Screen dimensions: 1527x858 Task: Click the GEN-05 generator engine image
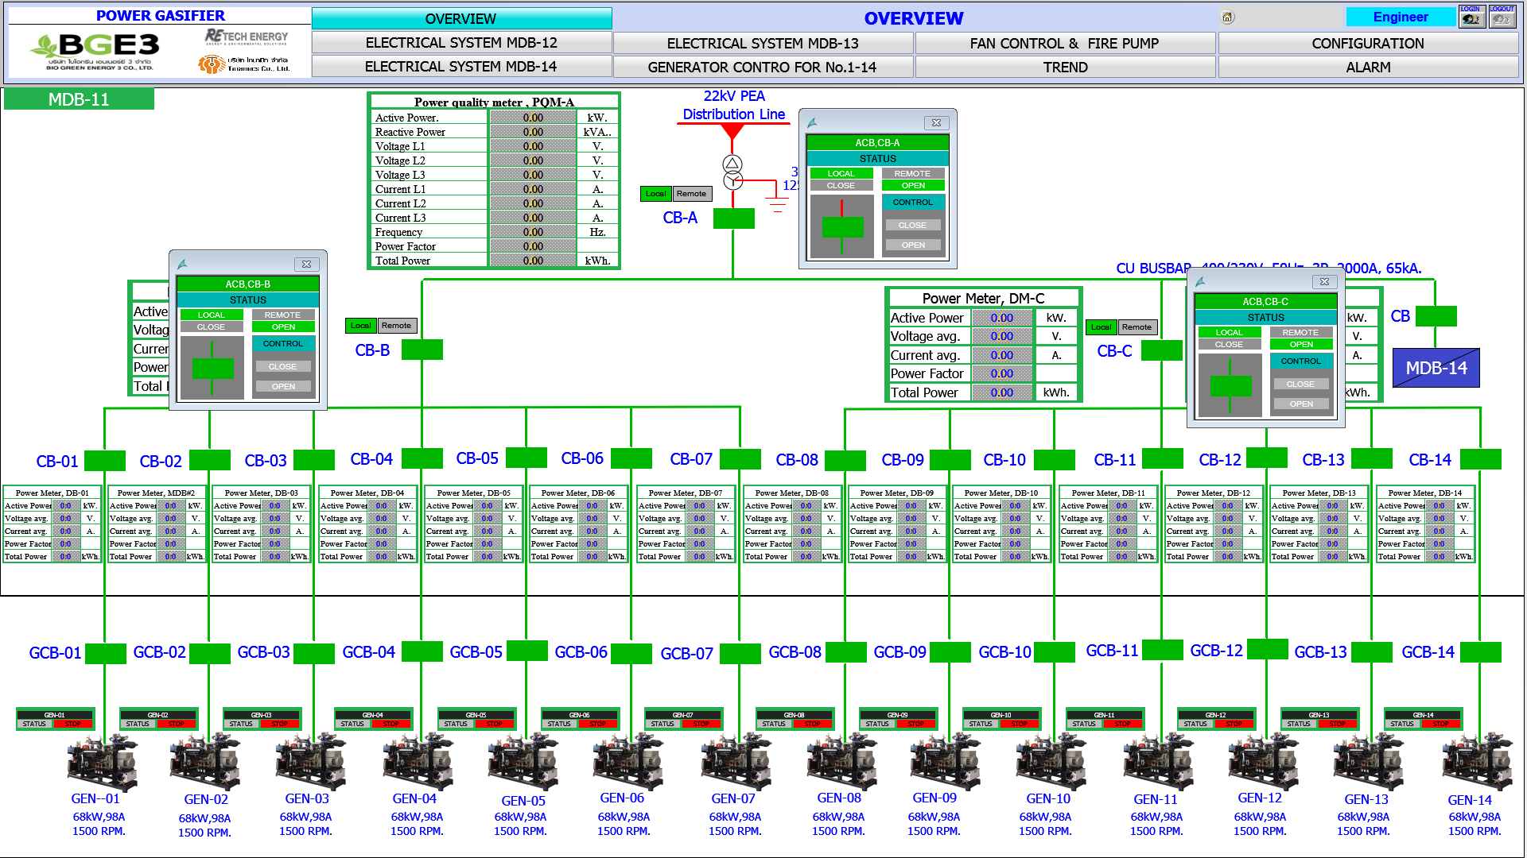[x=522, y=761]
